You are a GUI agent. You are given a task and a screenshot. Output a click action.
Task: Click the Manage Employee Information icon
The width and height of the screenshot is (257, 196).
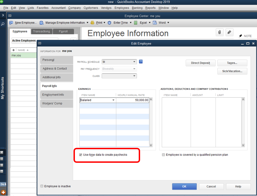click(x=42, y=23)
